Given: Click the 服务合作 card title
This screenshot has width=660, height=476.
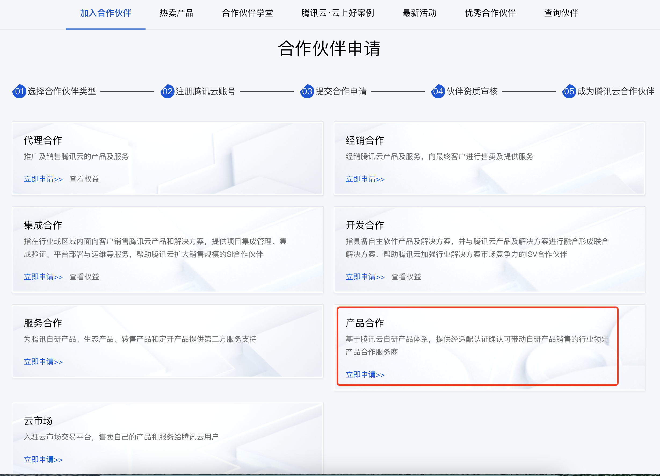Looking at the screenshot, I should tap(43, 323).
